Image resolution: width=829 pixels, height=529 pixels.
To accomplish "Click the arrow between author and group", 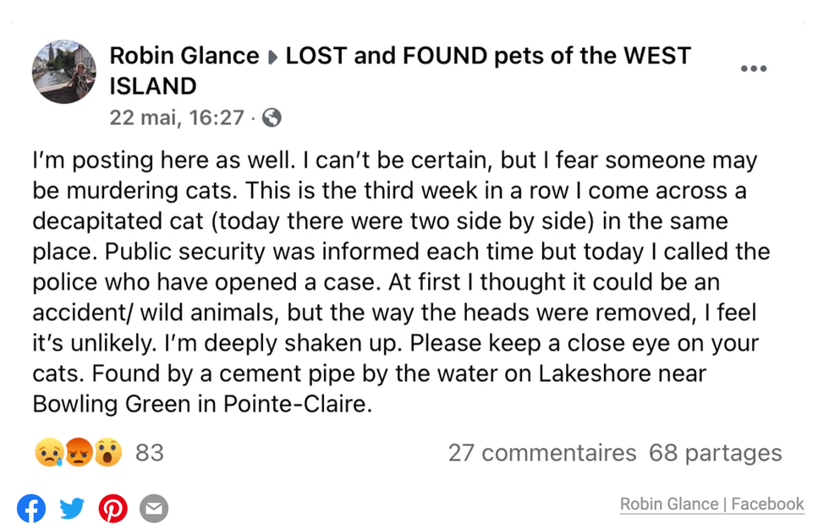I will point(272,57).
